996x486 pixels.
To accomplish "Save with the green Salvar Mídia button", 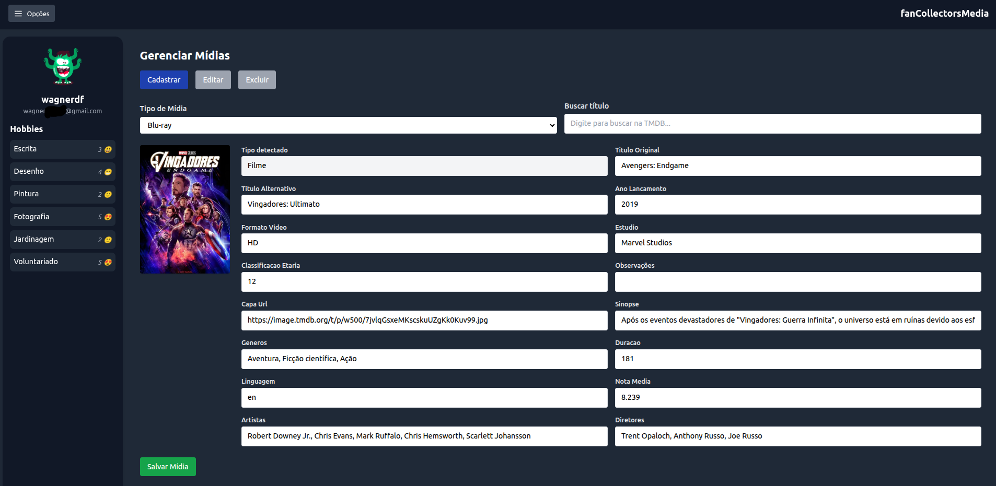I will 168,467.
